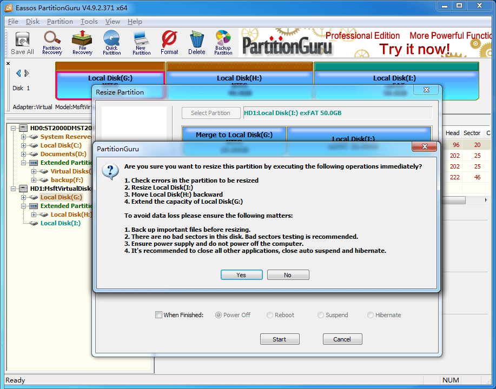
Task: Choose the Format toolbar icon
Action: pos(169,43)
